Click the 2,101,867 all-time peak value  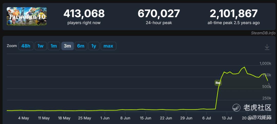[x=234, y=14]
